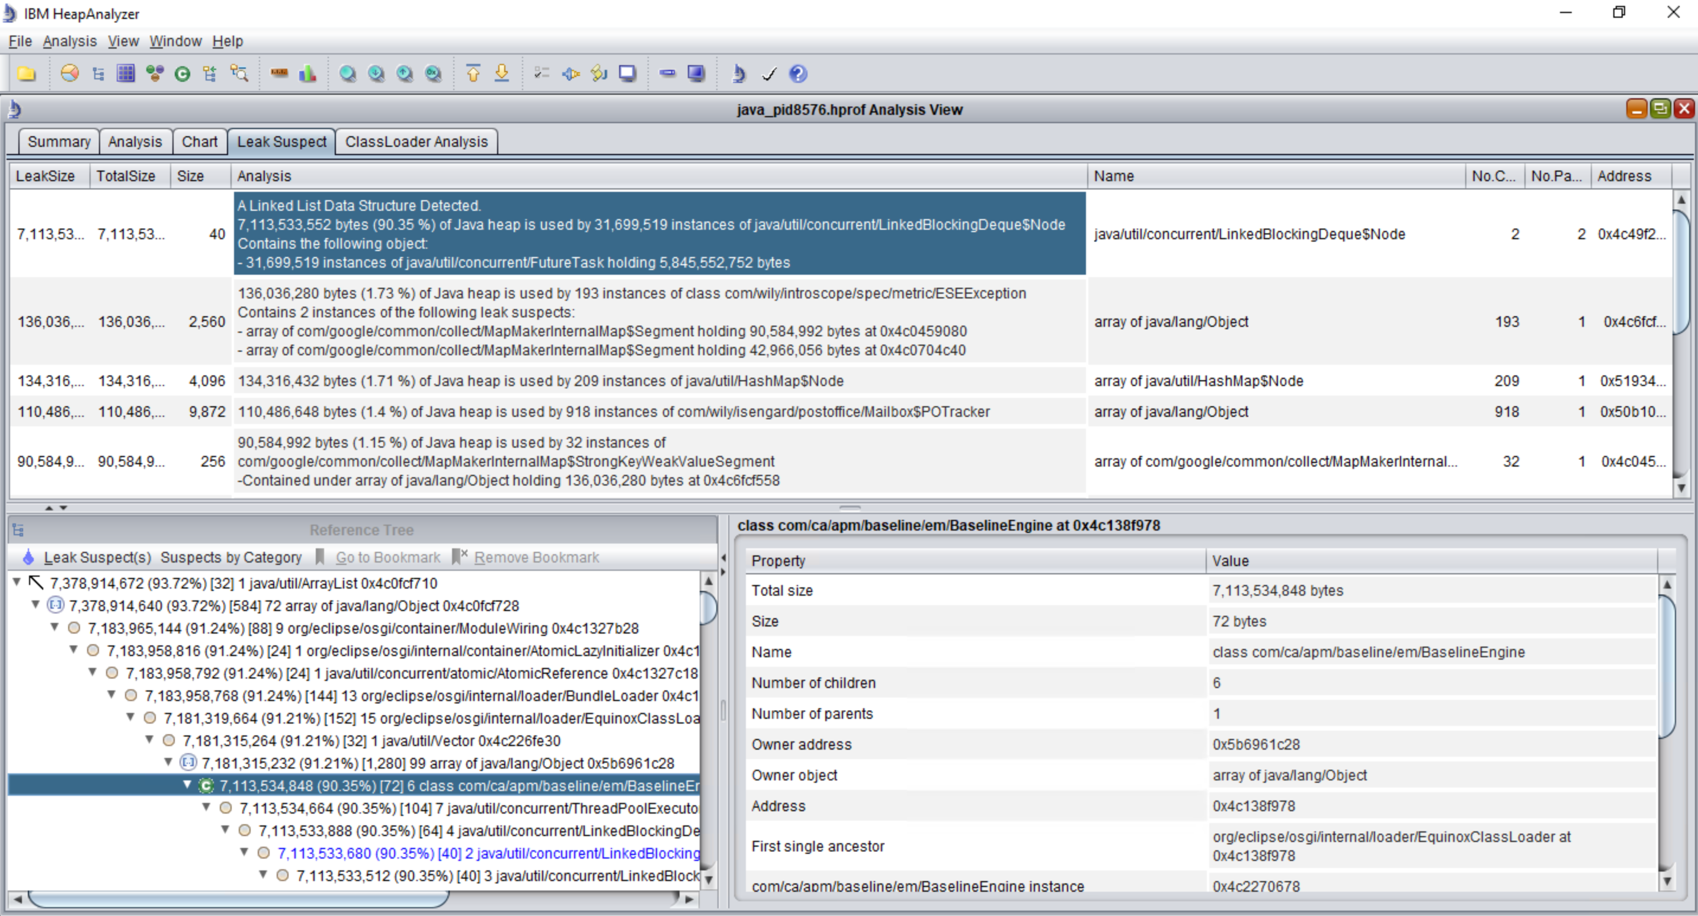The width and height of the screenshot is (1698, 916).
Task: Click the purple grid table toolbar icon
Action: (x=125, y=73)
